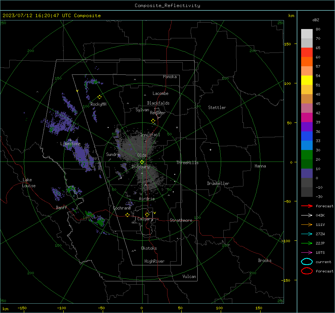Click the Brooks town label
This screenshot has height=313, width=335.
click(x=265, y=261)
